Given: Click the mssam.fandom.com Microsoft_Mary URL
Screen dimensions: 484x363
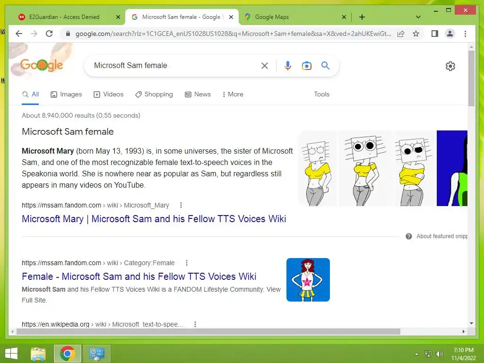Looking at the screenshot, I should [95, 205].
